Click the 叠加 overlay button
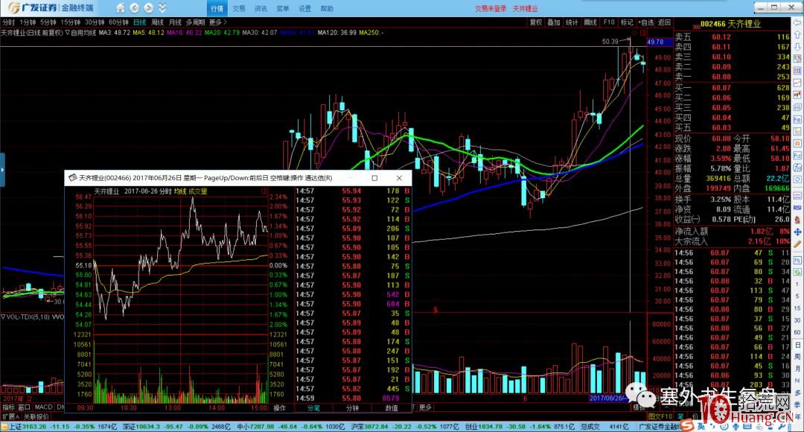 pos(554,22)
